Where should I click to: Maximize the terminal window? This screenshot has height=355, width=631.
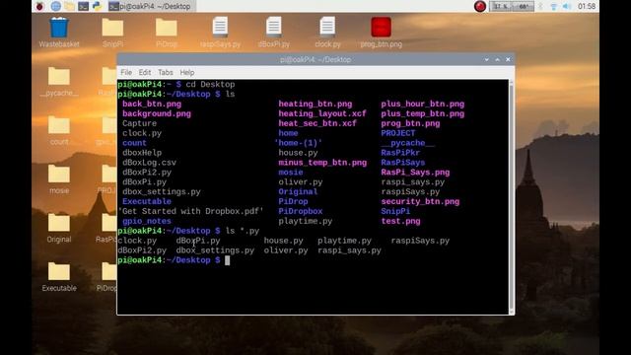coord(497,59)
